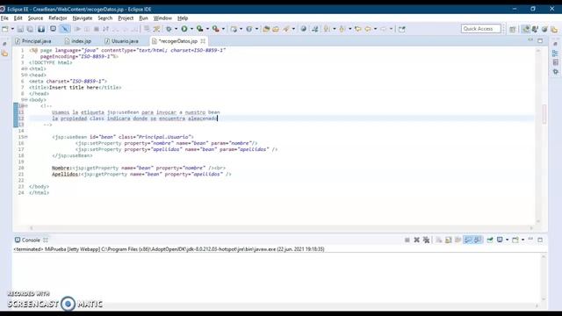Click the Last Edit Location arrow icon
Image resolution: width=562 pixels, height=316 pixels.
tap(357, 29)
